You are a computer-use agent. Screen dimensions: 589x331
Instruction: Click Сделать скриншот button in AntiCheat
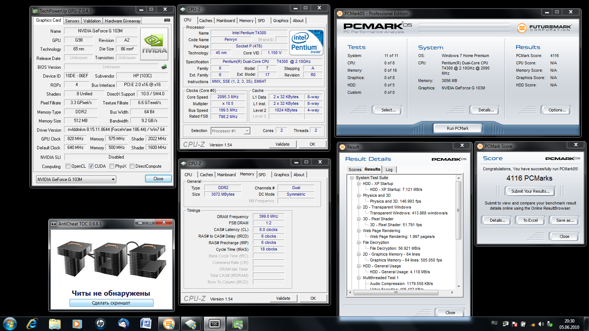click(111, 303)
